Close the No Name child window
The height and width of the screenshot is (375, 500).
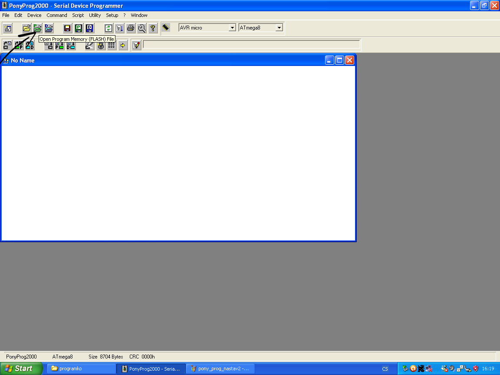pos(350,60)
